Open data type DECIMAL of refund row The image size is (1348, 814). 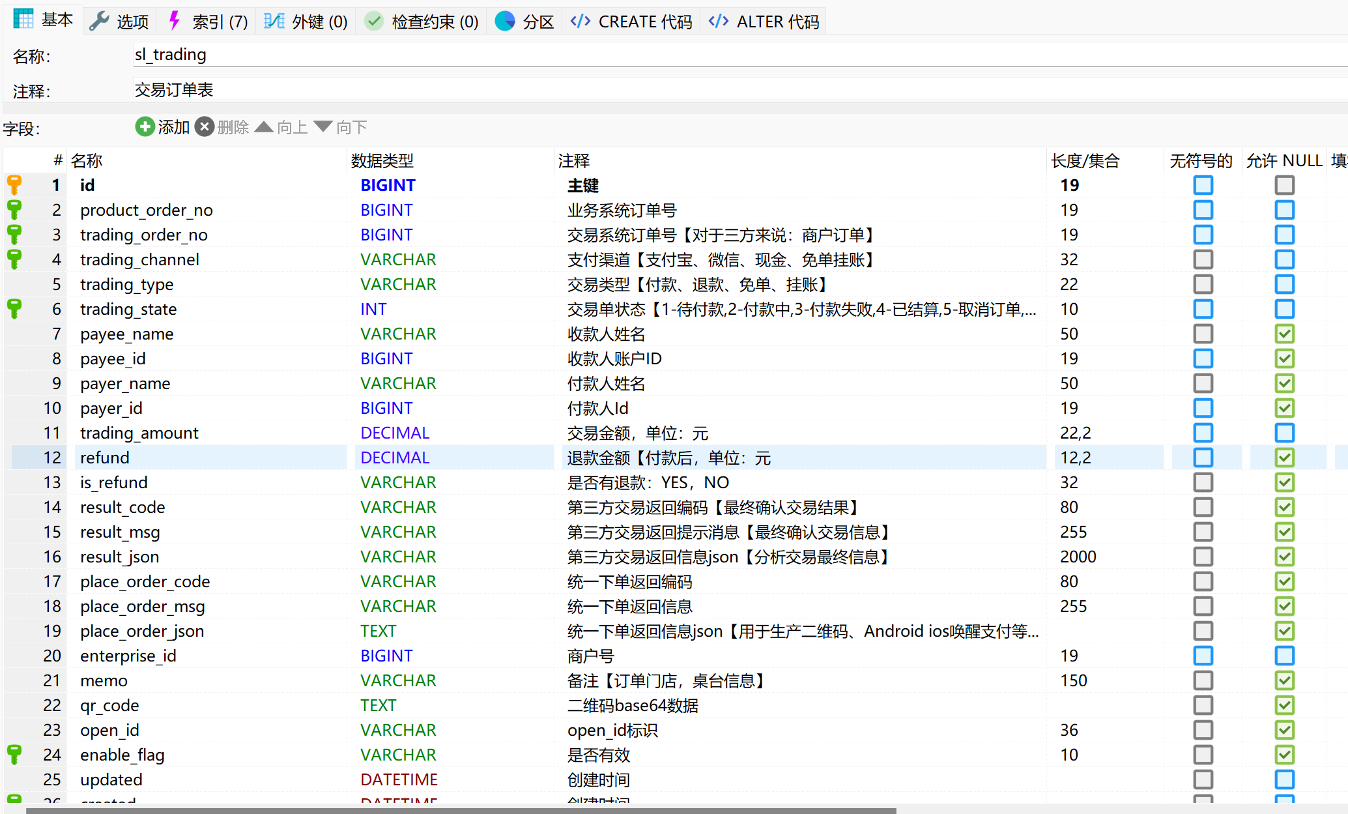[395, 458]
